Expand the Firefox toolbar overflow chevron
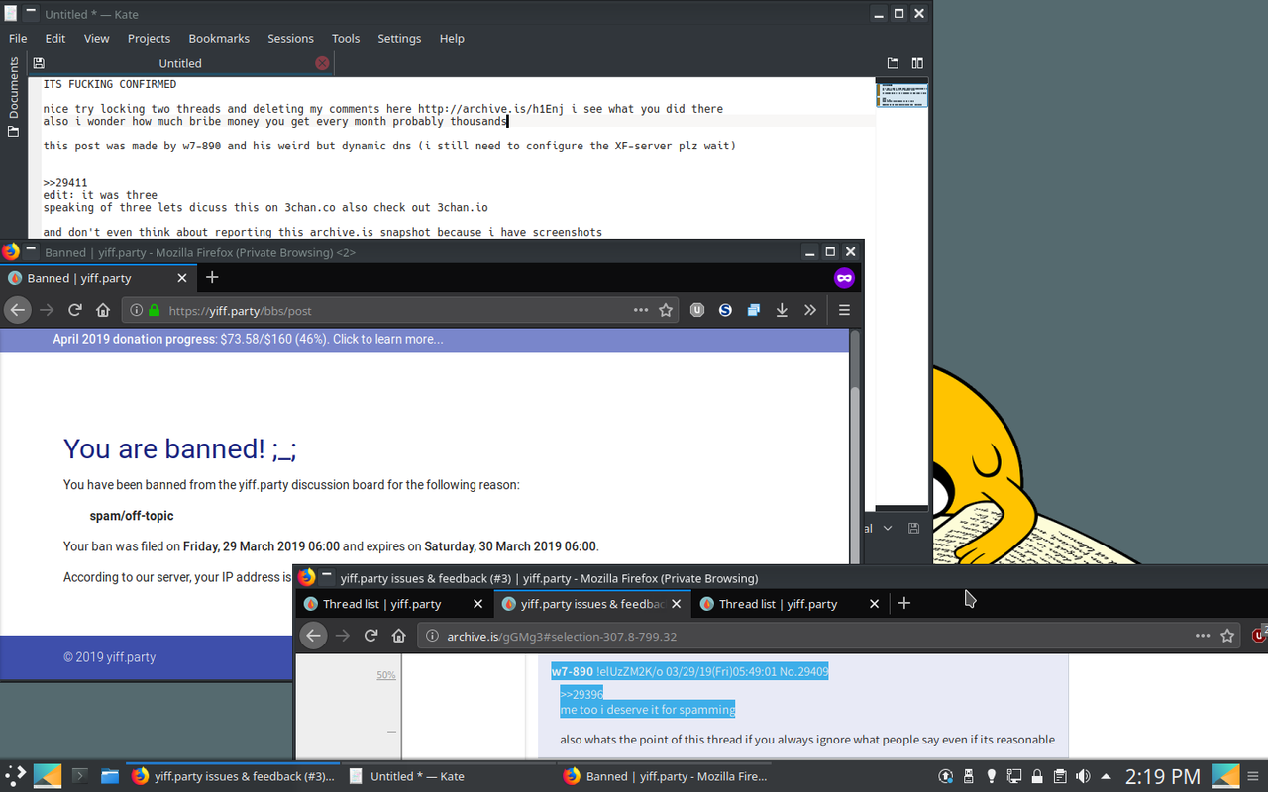 810,310
